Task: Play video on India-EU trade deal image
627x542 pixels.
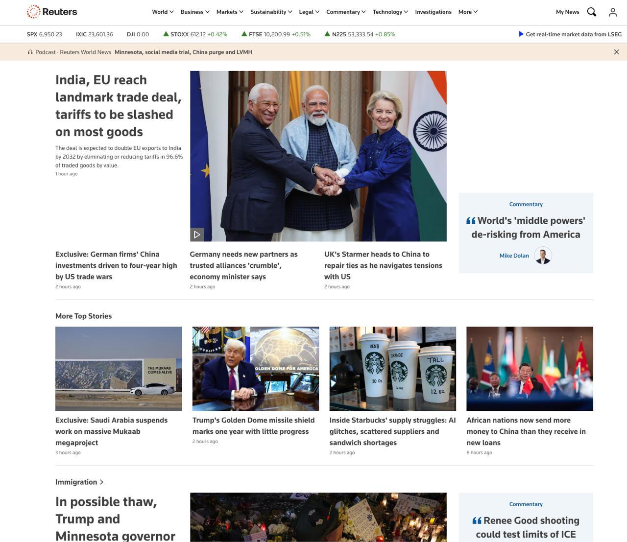Action: (x=197, y=235)
